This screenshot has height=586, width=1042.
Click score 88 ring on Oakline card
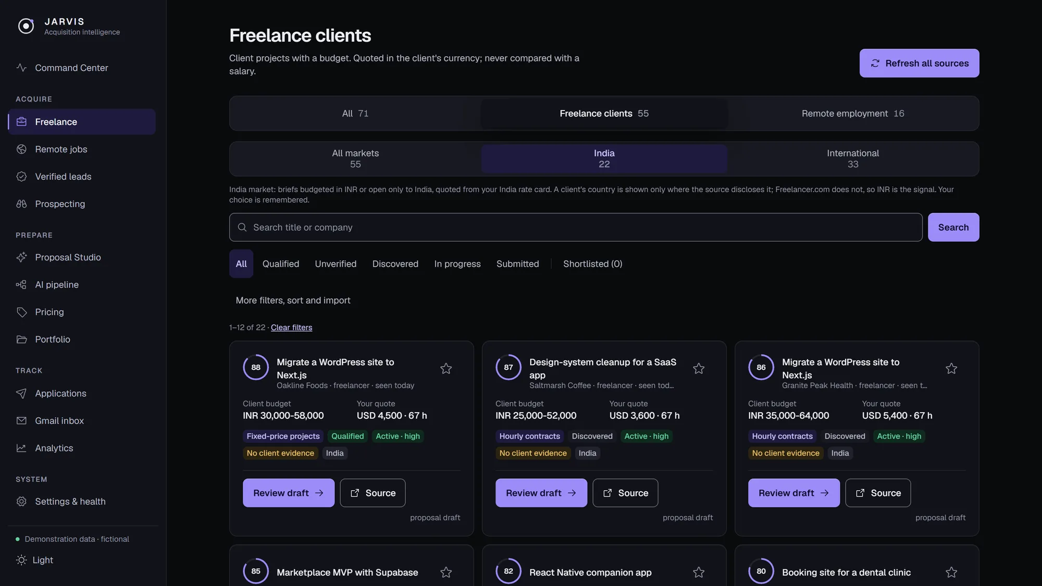(256, 367)
